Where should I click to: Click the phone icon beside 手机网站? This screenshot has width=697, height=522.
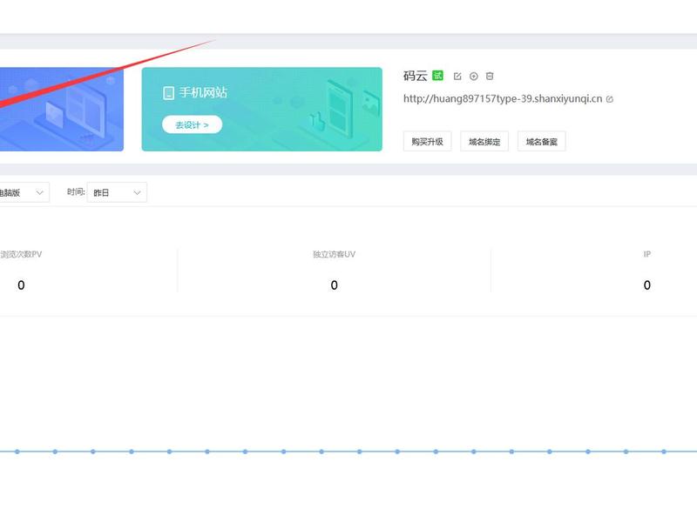(x=168, y=93)
